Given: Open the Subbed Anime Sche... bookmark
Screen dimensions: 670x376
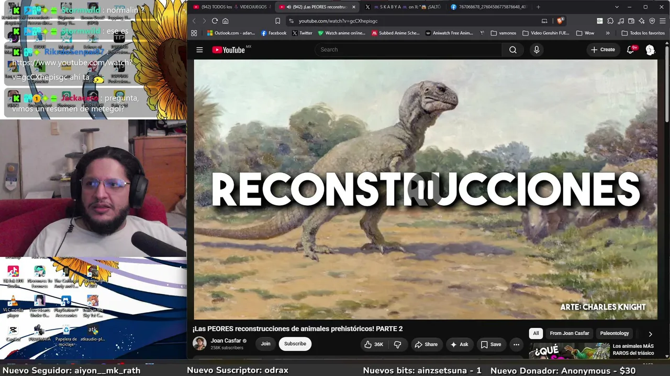Looking at the screenshot, I should (396, 33).
